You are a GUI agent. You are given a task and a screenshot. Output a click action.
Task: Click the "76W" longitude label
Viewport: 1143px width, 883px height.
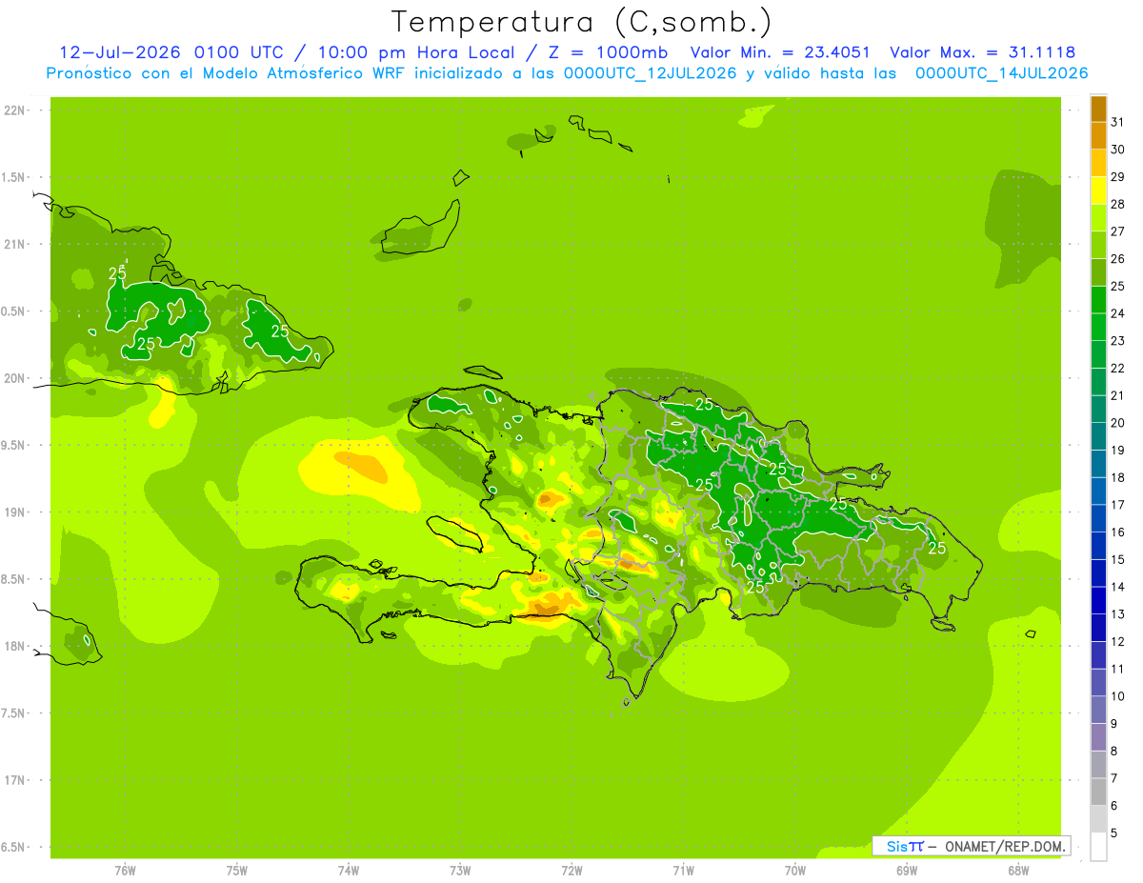pos(125,870)
